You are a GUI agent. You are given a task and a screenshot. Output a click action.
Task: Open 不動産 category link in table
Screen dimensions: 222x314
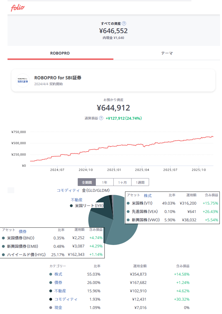pyautogui.click(x=60, y=291)
